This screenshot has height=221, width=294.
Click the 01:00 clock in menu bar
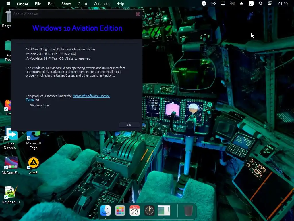pyautogui.click(x=283, y=4)
